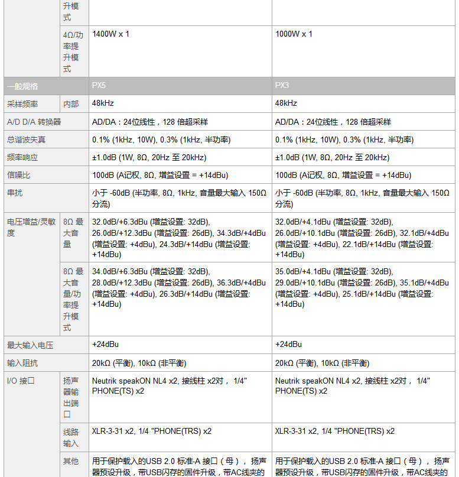Click the 4Ω/功率提升模式 sub-label
This screenshot has width=459, height=477.
(x=74, y=51)
